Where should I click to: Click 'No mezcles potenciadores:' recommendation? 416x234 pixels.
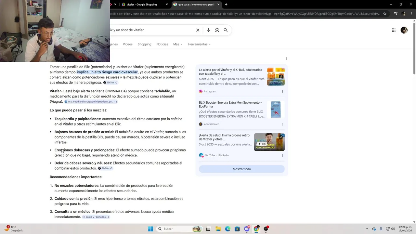77,186
